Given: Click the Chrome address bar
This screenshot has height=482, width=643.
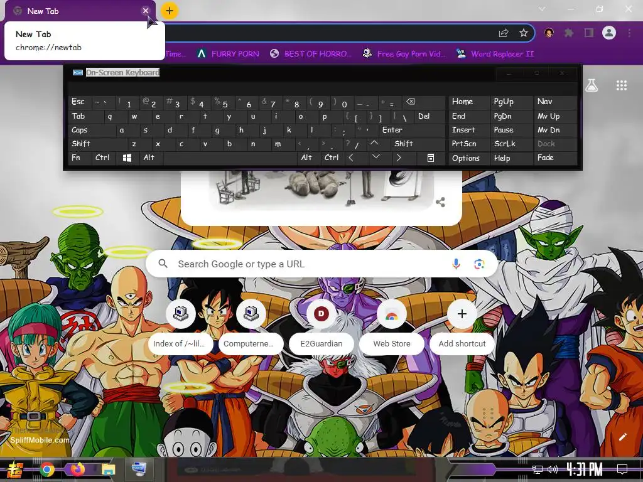Looking at the screenshot, I should point(328,33).
